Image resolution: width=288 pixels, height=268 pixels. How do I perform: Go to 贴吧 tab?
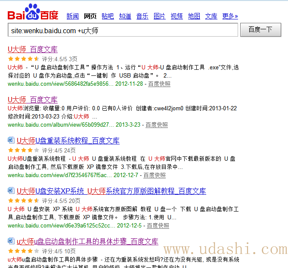(x=108, y=16)
